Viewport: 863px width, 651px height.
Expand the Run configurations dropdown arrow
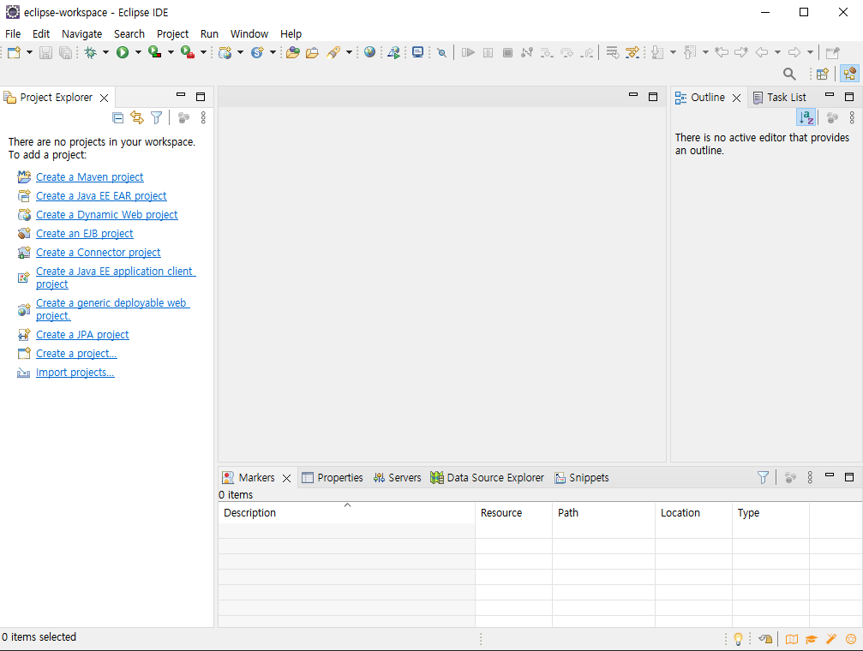point(138,52)
